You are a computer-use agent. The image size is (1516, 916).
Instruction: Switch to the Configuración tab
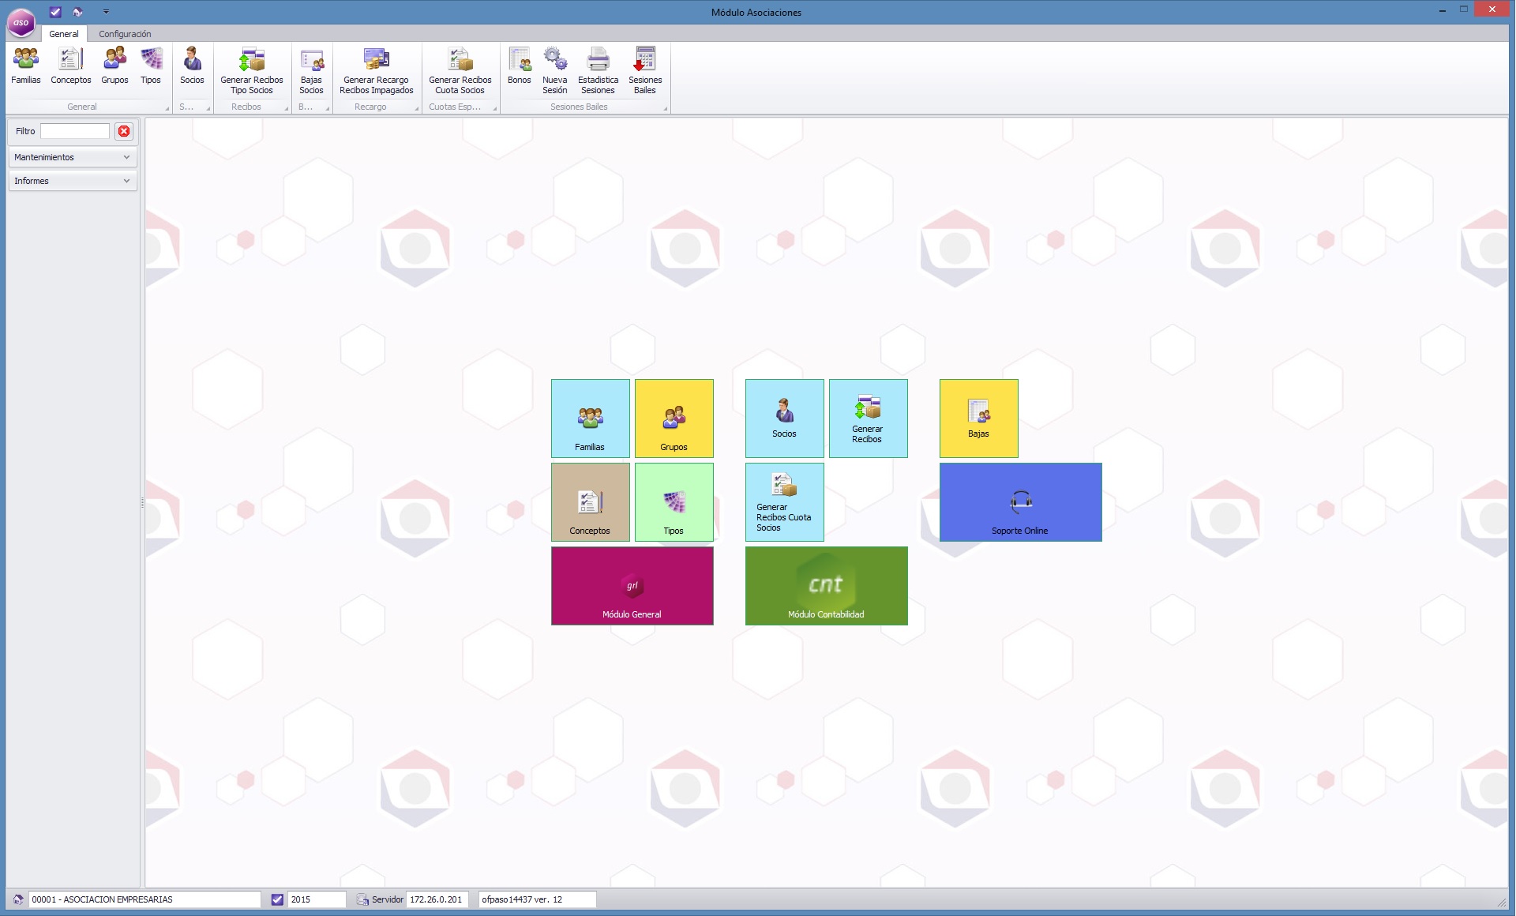click(x=125, y=34)
